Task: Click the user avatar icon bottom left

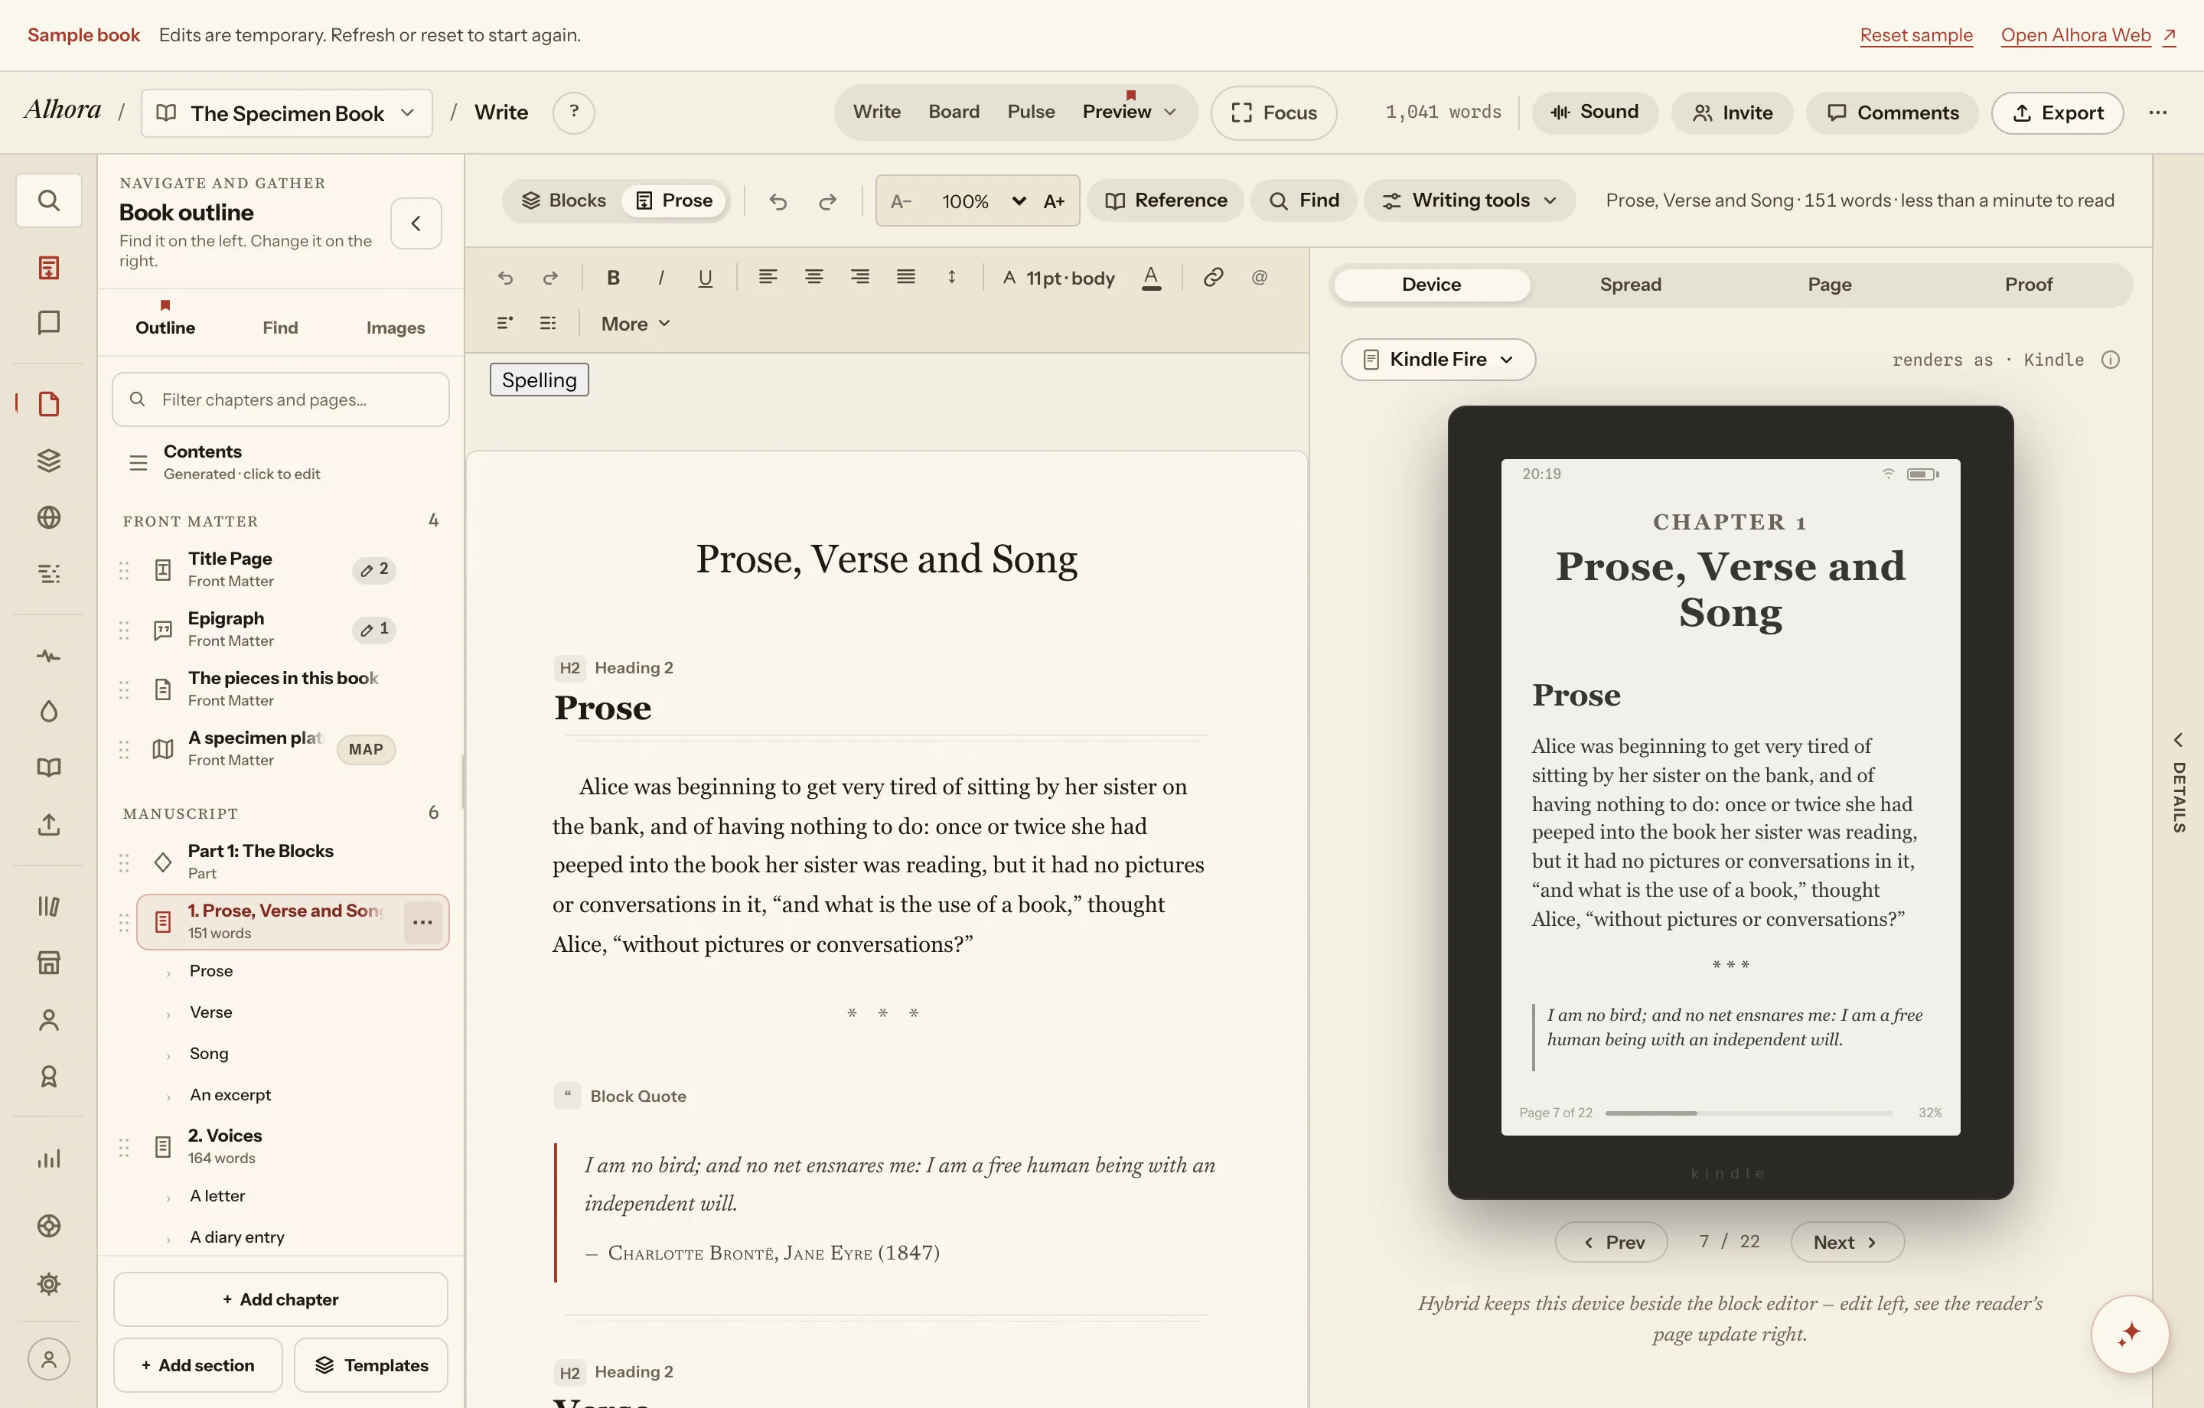Action: click(x=48, y=1358)
